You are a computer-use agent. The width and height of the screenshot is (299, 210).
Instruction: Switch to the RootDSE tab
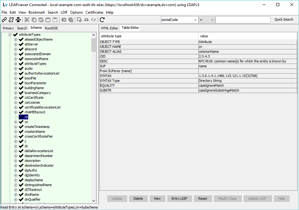coord(51,28)
